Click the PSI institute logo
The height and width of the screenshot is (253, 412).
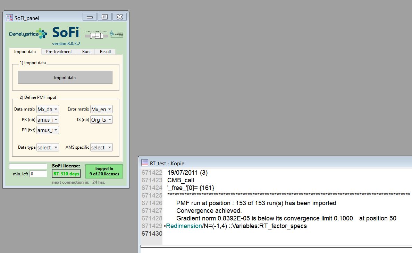(96, 35)
